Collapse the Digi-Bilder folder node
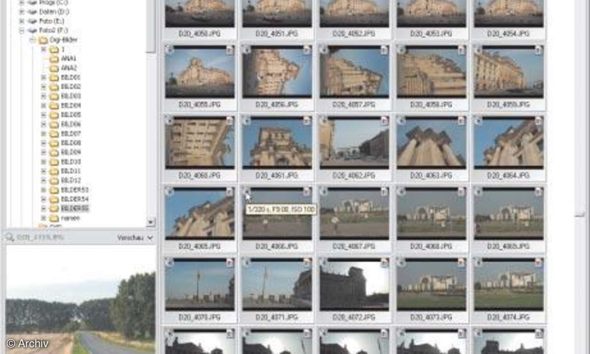 (x=32, y=40)
